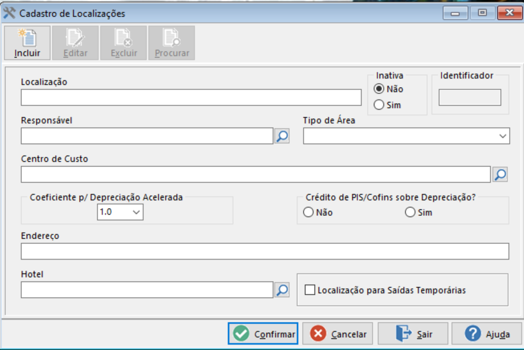This screenshot has width=524, height=350.
Task: Open Hotel search magnifier
Action: 282,290
